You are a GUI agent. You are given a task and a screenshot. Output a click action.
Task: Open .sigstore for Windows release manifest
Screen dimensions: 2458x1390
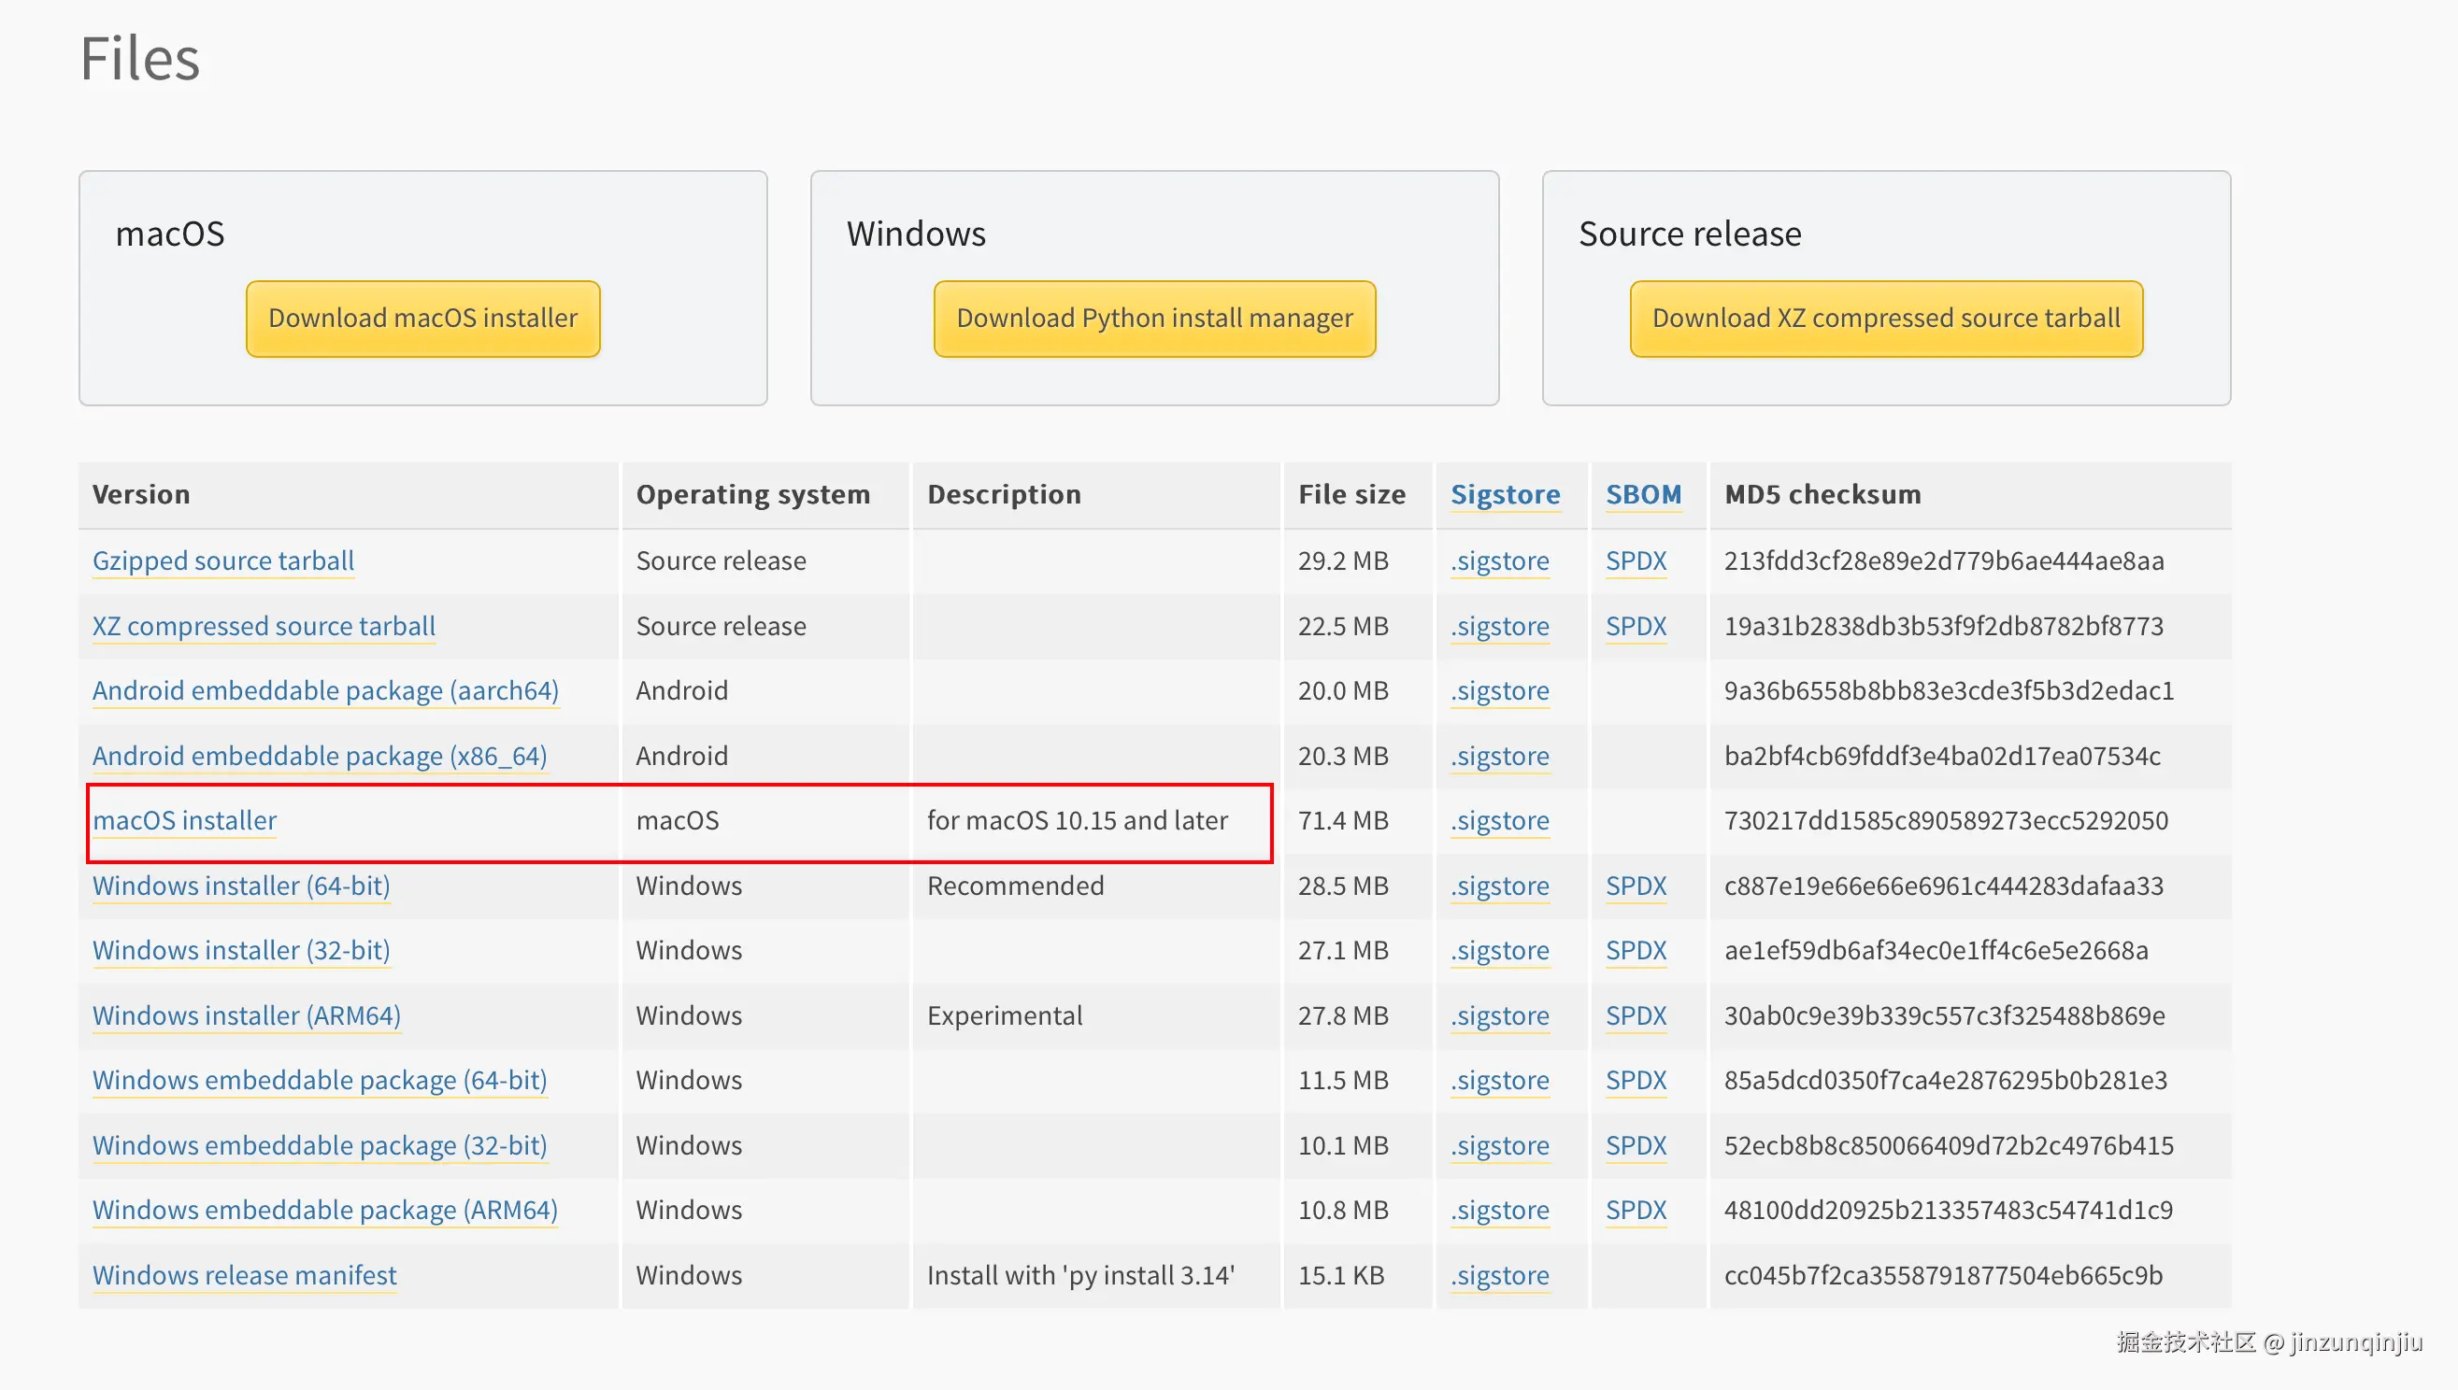tap(1499, 1274)
